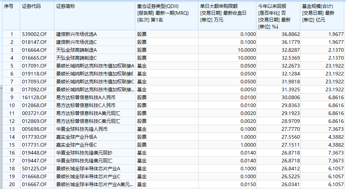Expand the left side panel handle
Image resolution: width=346 pixels, height=189 pixels.
[1, 87]
